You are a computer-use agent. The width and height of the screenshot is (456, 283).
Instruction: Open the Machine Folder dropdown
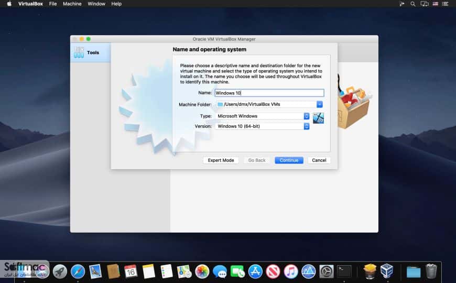coord(269,104)
